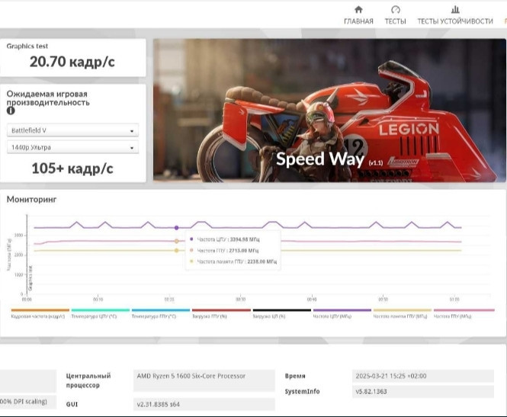Open the 1440p Ультра resolution dropdown
The image size is (507, 417).
click(x=72, y=147)
